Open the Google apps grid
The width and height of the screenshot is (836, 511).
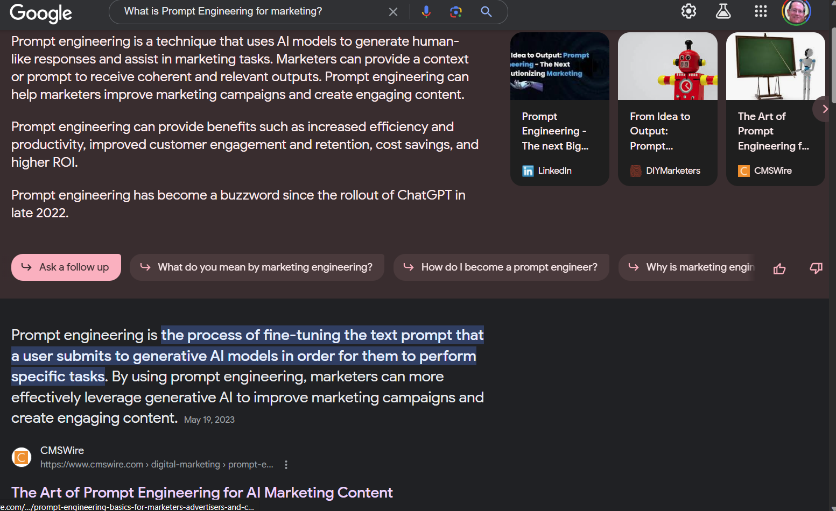click(761, 11)
